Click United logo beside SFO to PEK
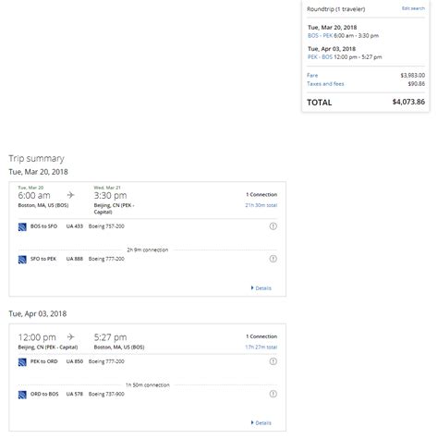 (x=22, y=260)
